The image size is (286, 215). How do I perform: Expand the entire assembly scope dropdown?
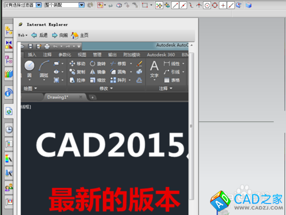[x=82, y=5]
